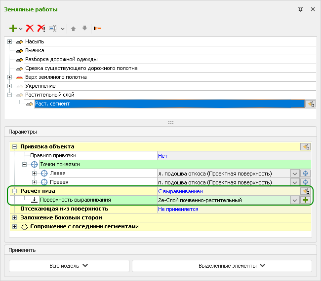
Task: Click the green plus add button in toolbar
Action: pyautogui.click(x=13, y=29)
